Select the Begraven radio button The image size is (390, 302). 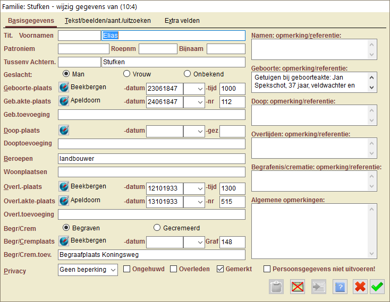pyautogui.click(x=66, y=228)
